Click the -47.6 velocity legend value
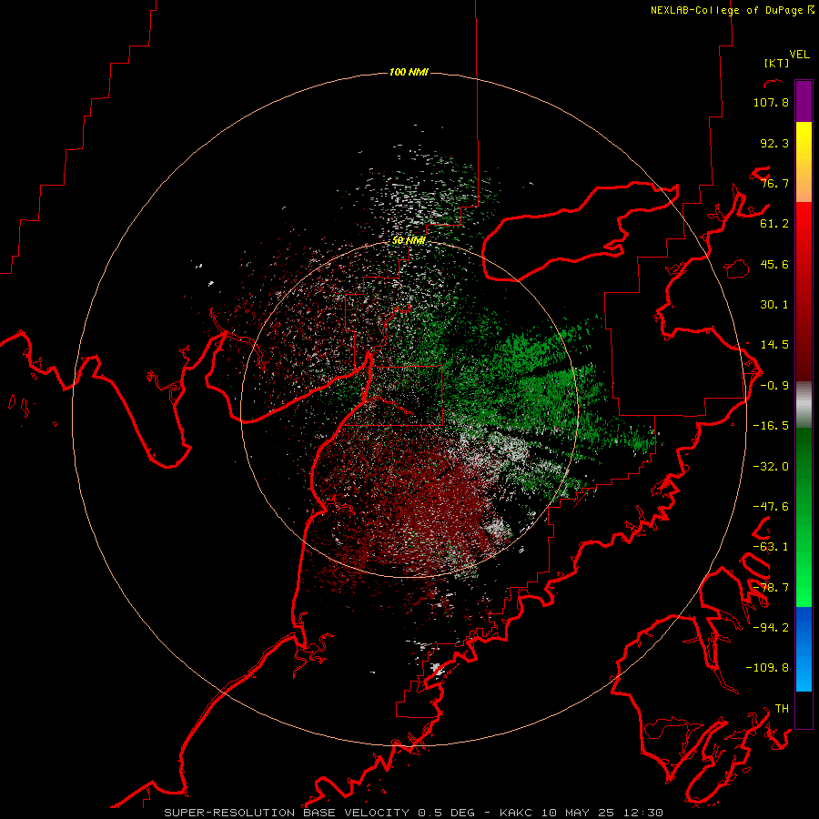This screenshot has height=819, width=819. pos(771,507)
